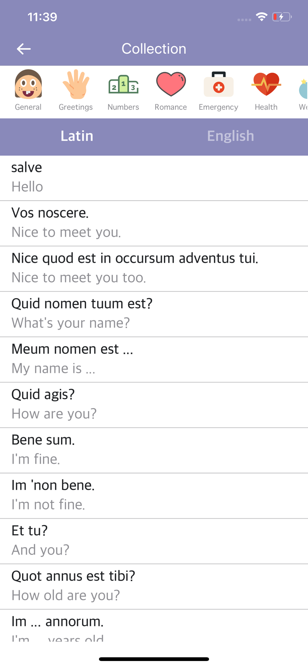This screenshot has height=667, width=308.
Task: Open the Emergency first-aid kit icon
Action: [218, 85]
